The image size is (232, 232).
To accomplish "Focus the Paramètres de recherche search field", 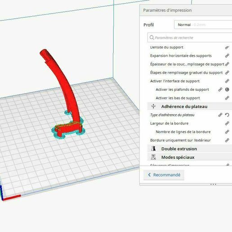I will point(190,37).
